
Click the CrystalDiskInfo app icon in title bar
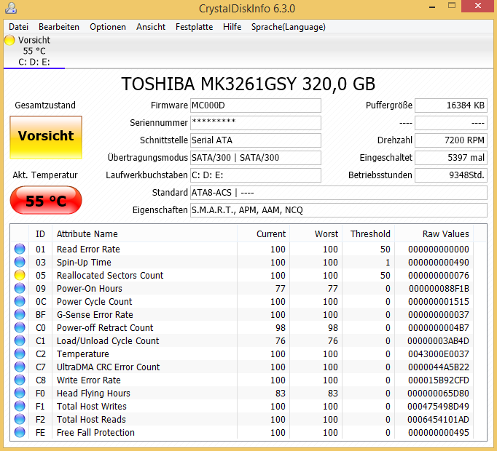coord(11,8)
